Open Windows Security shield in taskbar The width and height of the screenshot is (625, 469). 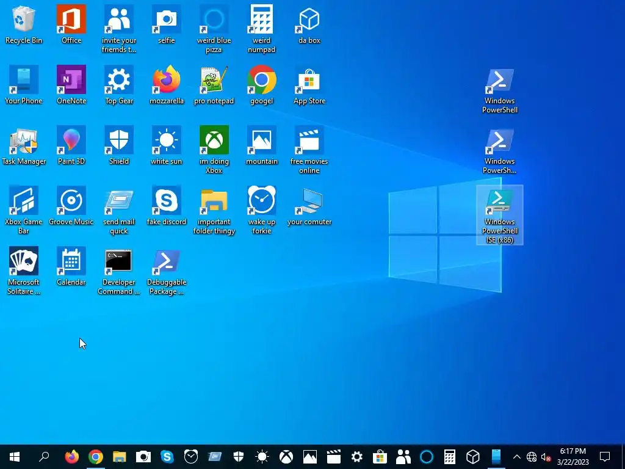239,457
